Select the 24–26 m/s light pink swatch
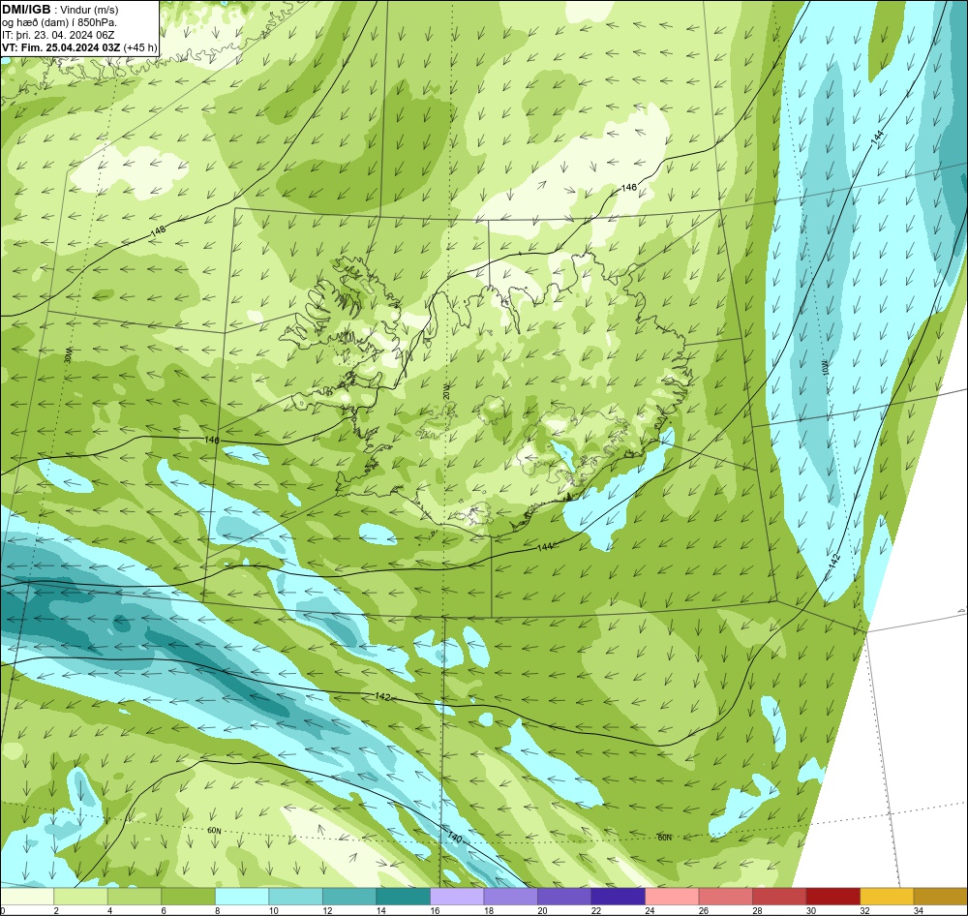 [672, 896]
